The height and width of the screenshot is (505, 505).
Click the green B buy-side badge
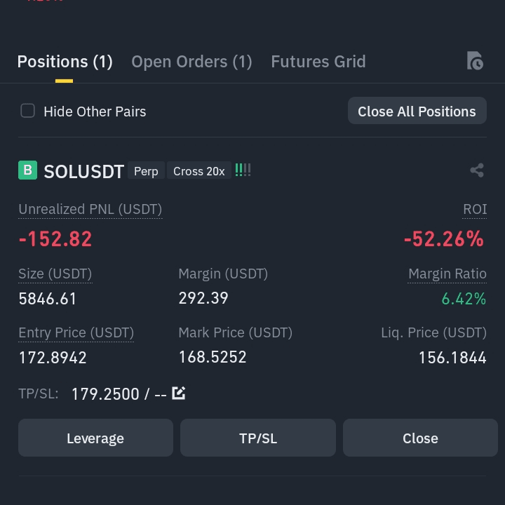tap(27, 170)
